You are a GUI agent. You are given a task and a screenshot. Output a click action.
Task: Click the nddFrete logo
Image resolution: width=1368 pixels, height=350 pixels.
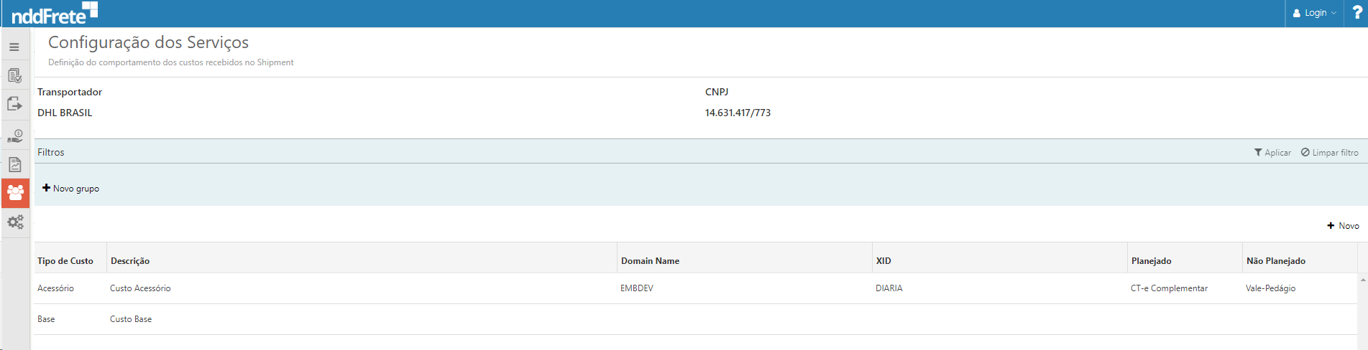pos(55,13)
